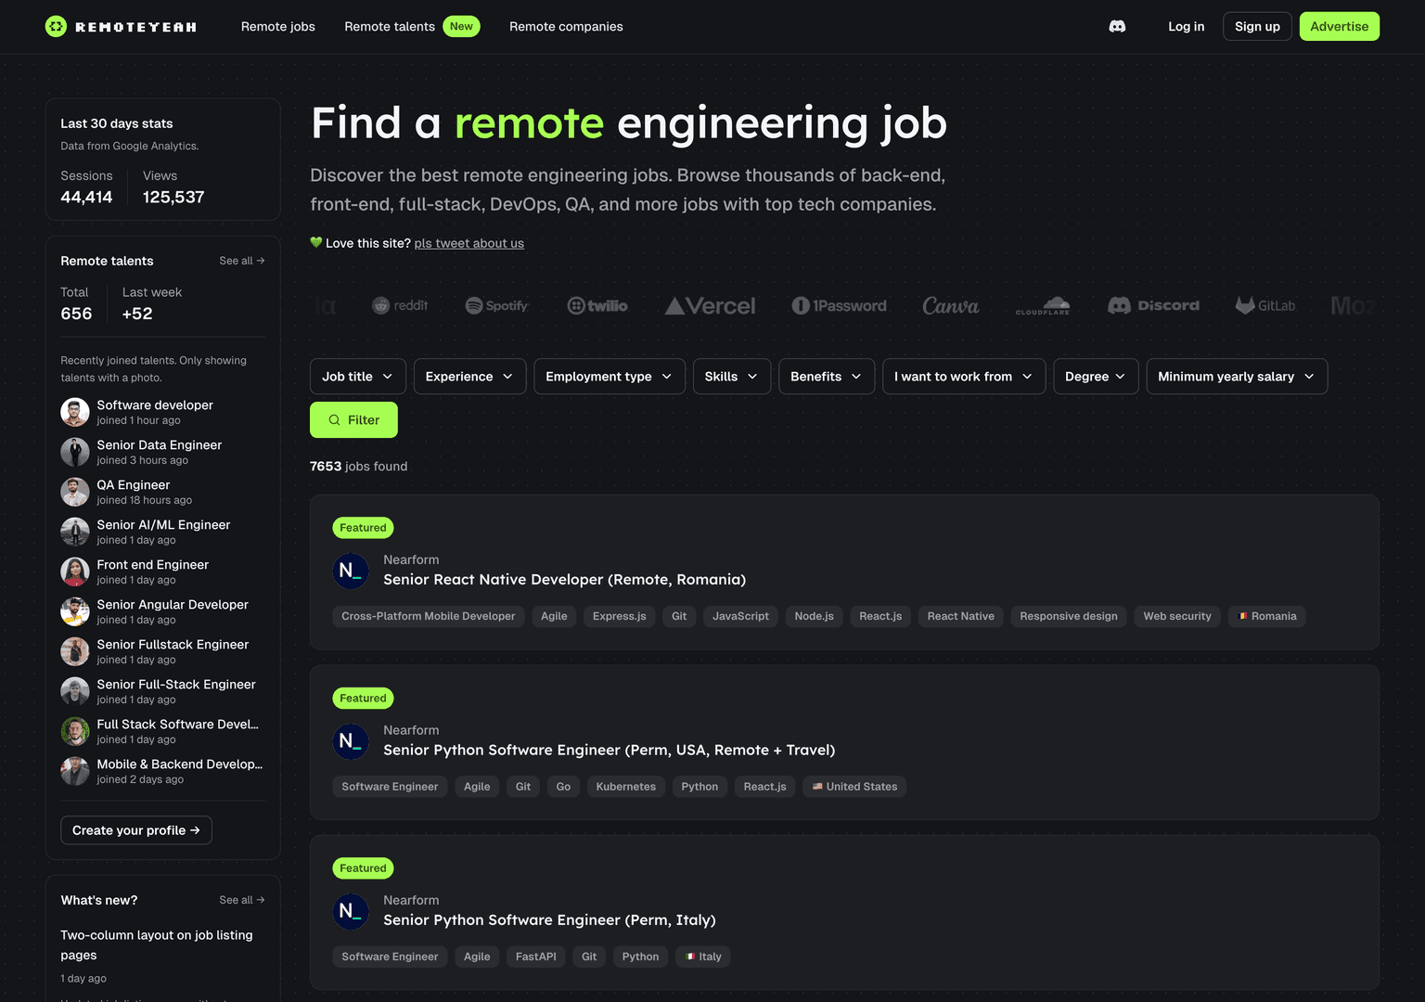This screenshot has width=1425, height=1002.
Task: Click the Cloudflare logo in the companies strip
Action: pyautogui.click(x=1043, y=304)
